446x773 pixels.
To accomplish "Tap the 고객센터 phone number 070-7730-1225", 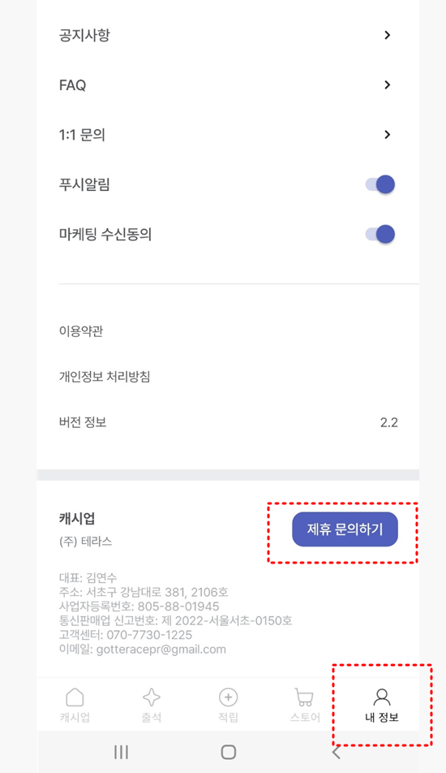I will click(149, 635).
